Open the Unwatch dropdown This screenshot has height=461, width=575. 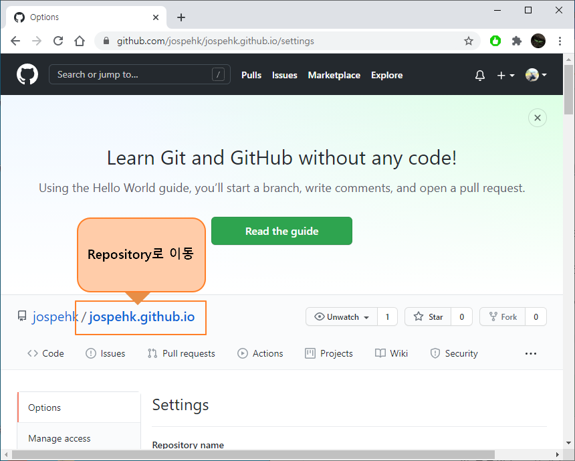(342, 316)
